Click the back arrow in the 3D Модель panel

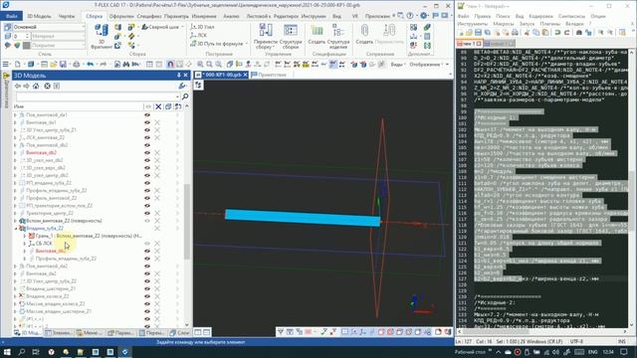click(x=18, y=87)
